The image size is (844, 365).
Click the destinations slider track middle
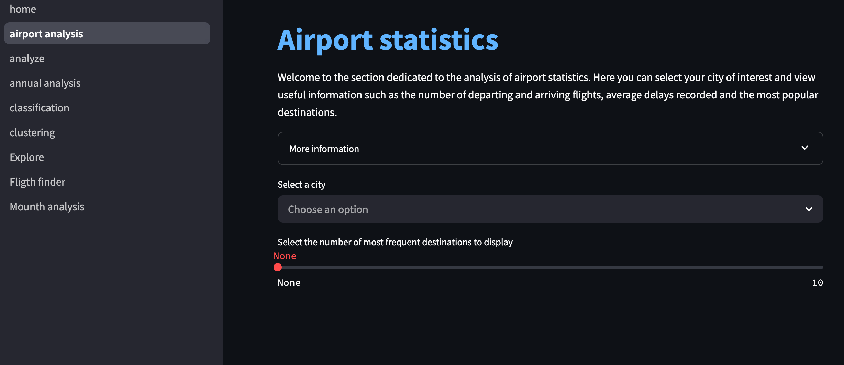pyautogui.click(x=550, y=267)
